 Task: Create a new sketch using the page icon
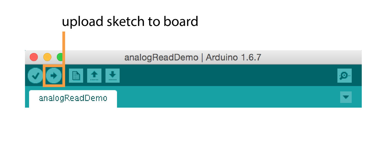76,76
